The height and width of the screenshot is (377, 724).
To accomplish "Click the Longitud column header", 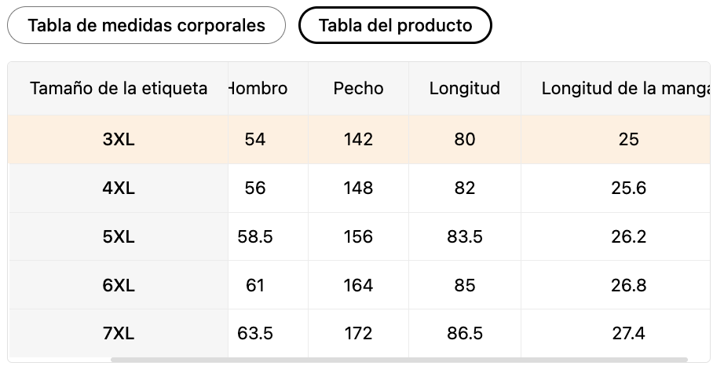I will coord(465,88).
